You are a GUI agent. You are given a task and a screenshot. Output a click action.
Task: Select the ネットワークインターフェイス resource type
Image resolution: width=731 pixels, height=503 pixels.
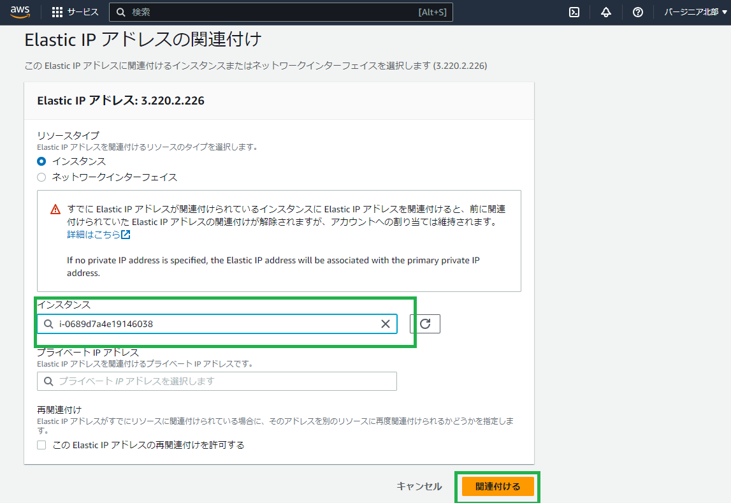point(41,177)
